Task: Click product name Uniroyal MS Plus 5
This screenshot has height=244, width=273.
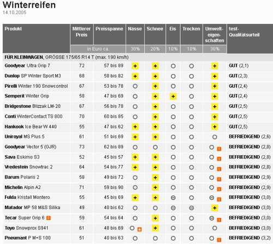Action: click(25, 137)
